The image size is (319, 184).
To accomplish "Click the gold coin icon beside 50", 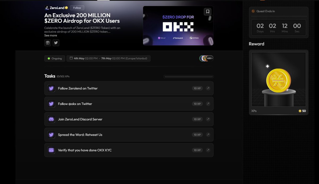I will 300,111.
